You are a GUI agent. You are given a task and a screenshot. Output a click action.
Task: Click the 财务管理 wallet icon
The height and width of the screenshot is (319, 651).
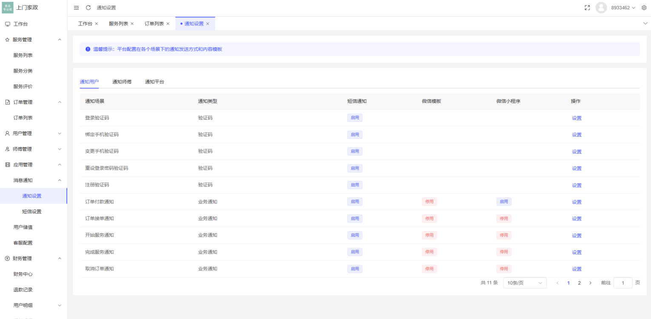click(x=6, y=258)
